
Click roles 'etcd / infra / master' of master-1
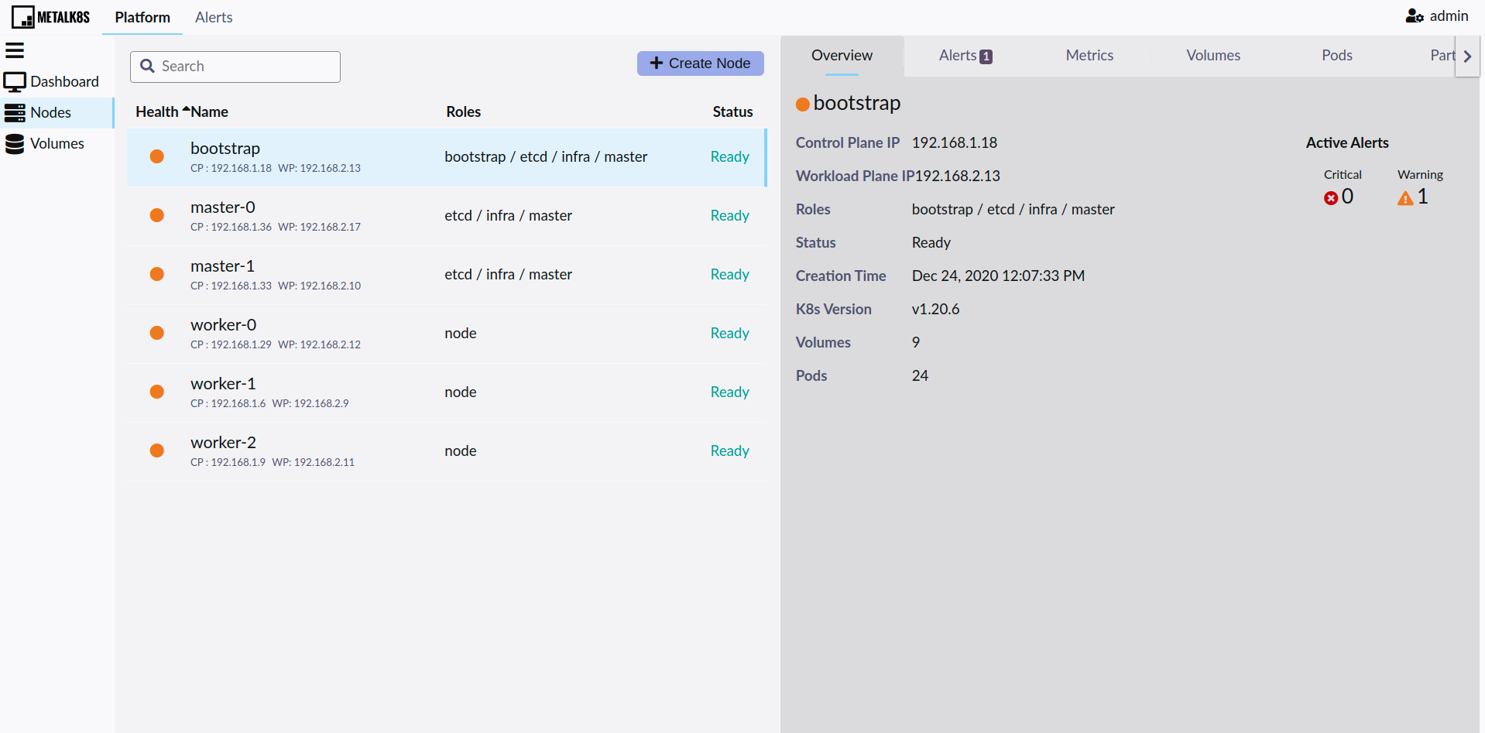click(x=509, y=274)
